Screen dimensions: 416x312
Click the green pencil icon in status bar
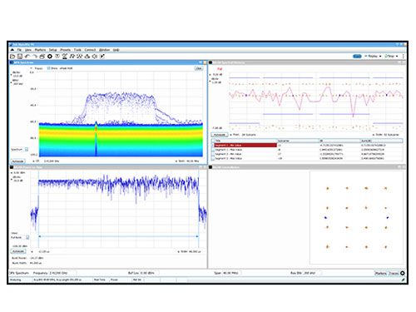click(x=403, y=280)
